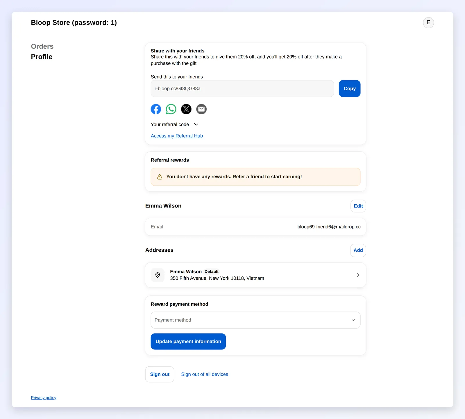Viewport: 465px width, 419px height.
Task: Click the Reward payment method heading
Action: [179, 304]
